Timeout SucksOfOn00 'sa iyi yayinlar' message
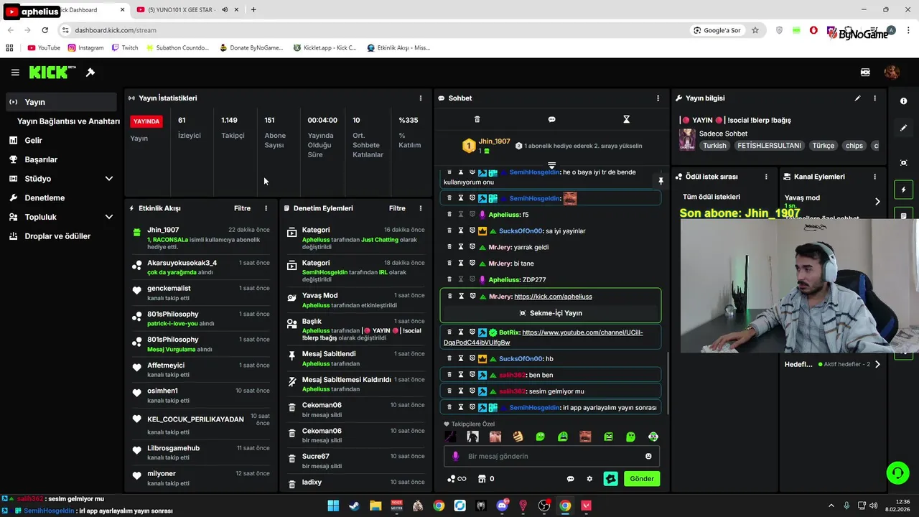This screenshot has width=919, height=517. coord(461,230)
